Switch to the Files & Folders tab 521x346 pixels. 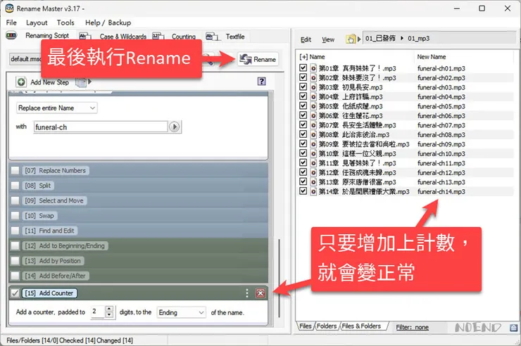(x=361, y=326)
